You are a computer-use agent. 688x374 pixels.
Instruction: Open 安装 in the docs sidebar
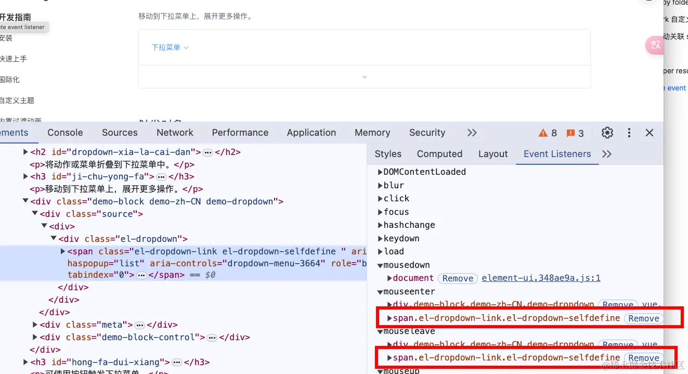point(6,38)
